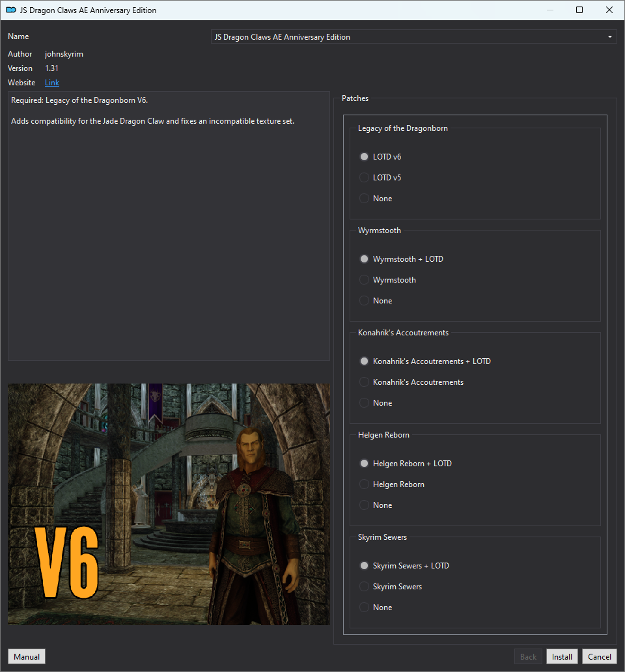Click the V6 preview screenshot image
The height and width of the screenshot is (672, 625).
[169, 504]
